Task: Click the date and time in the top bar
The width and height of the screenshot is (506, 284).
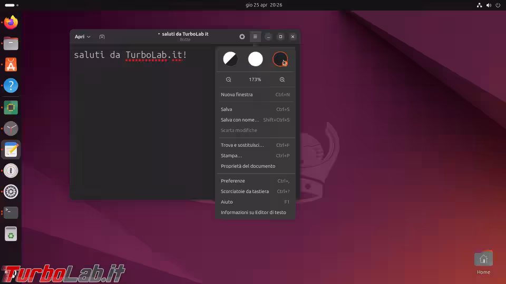Action: 264,5
